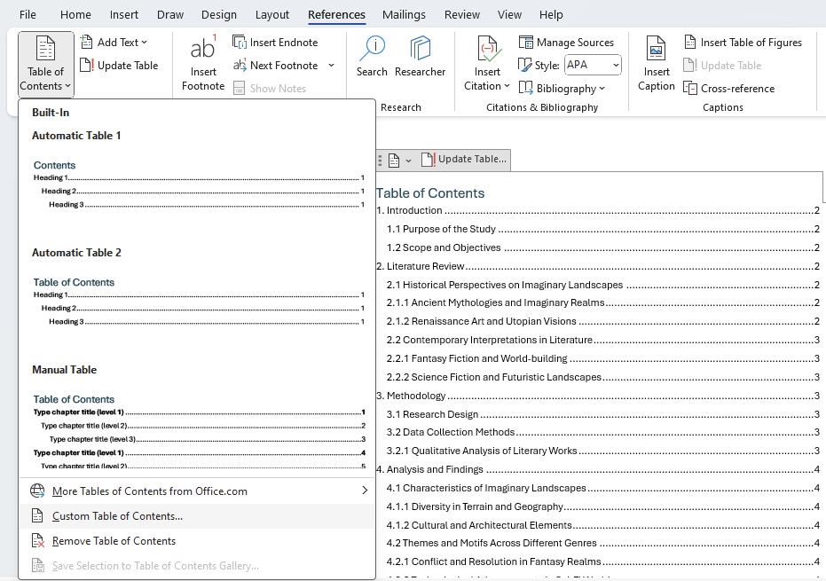The height and width of the screenshot is (581, 826).
Task: Click Update Table in Table of Contents group
Action: pos(119,66)
